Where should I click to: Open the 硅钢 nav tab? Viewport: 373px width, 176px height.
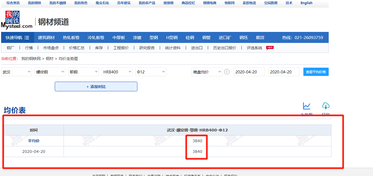190,37
